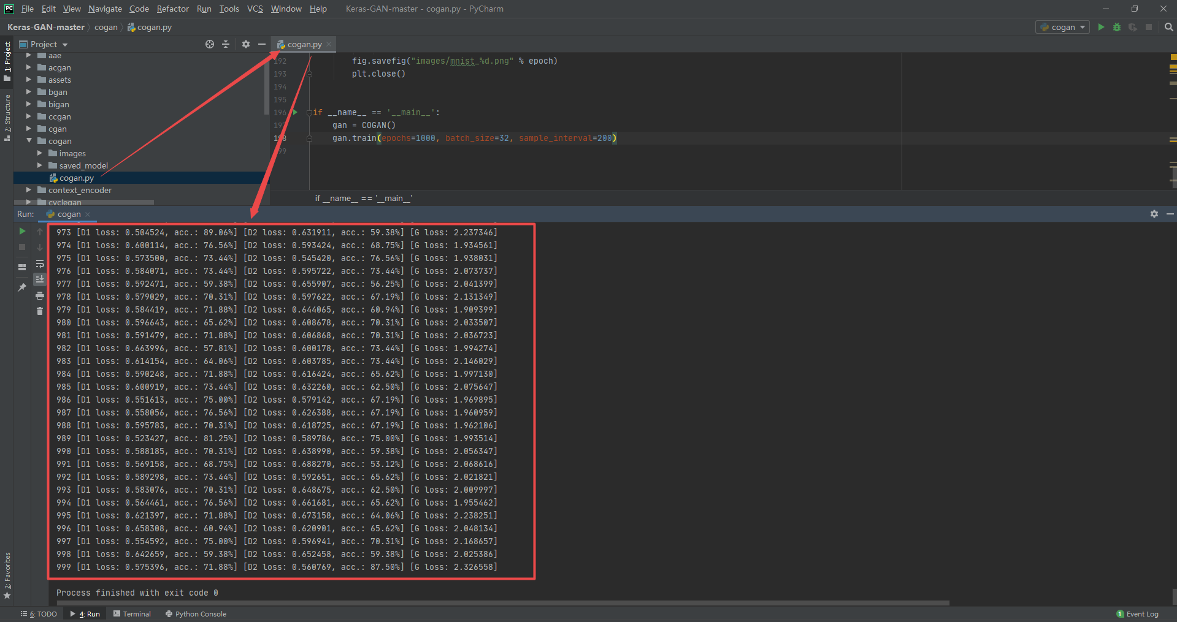Screen dimensions: 1177x622
Task: Open the Code menu
Action: 139,9
